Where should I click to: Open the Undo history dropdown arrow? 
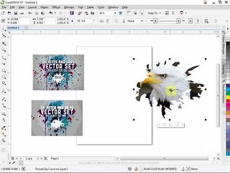[x=55, y=13]
